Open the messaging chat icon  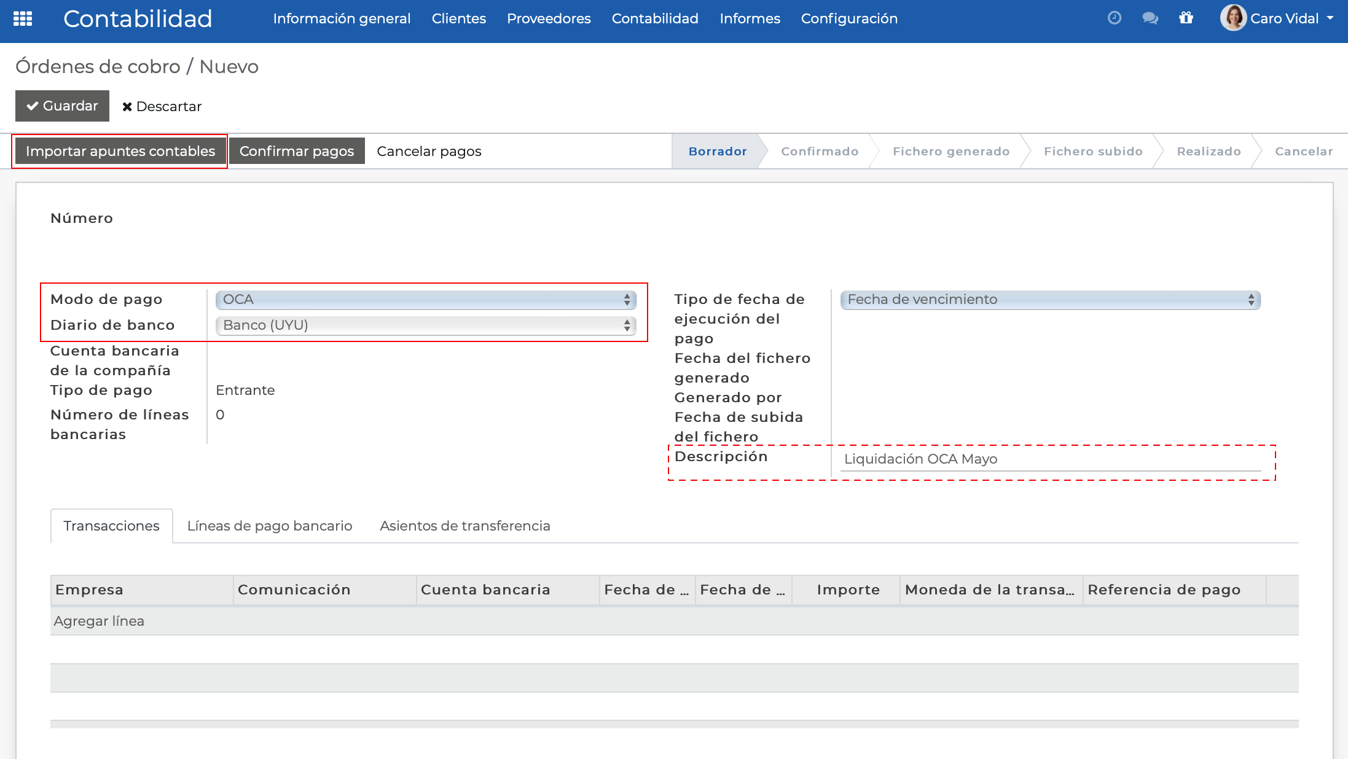pyautogui.click(x=1150, y=18)
